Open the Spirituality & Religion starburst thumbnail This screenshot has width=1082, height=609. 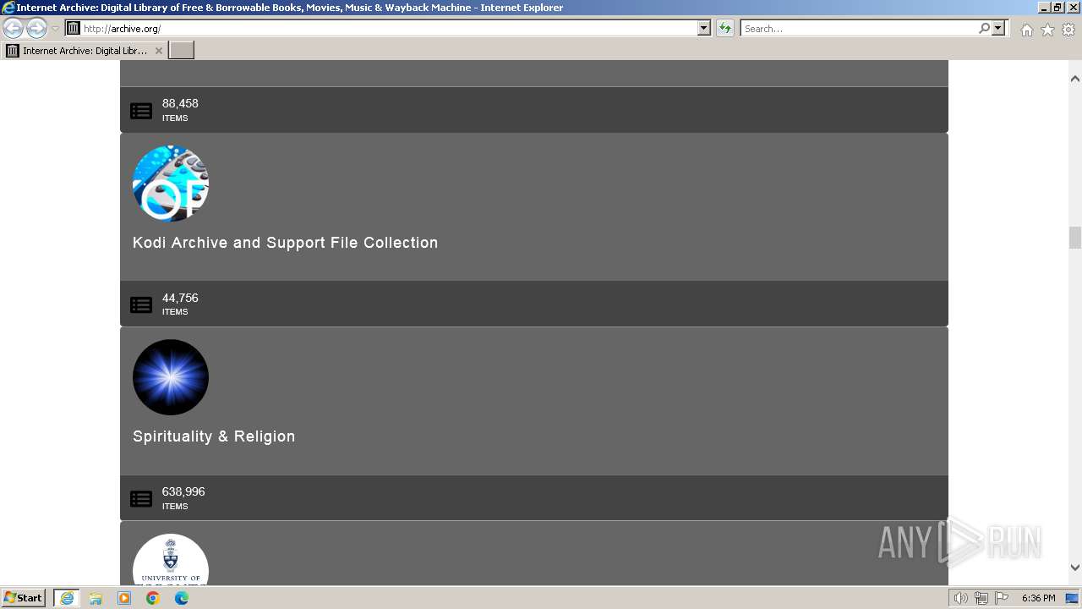[171, 377]
